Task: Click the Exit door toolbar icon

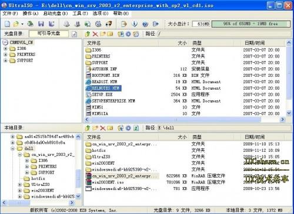Action: point(156,24)
